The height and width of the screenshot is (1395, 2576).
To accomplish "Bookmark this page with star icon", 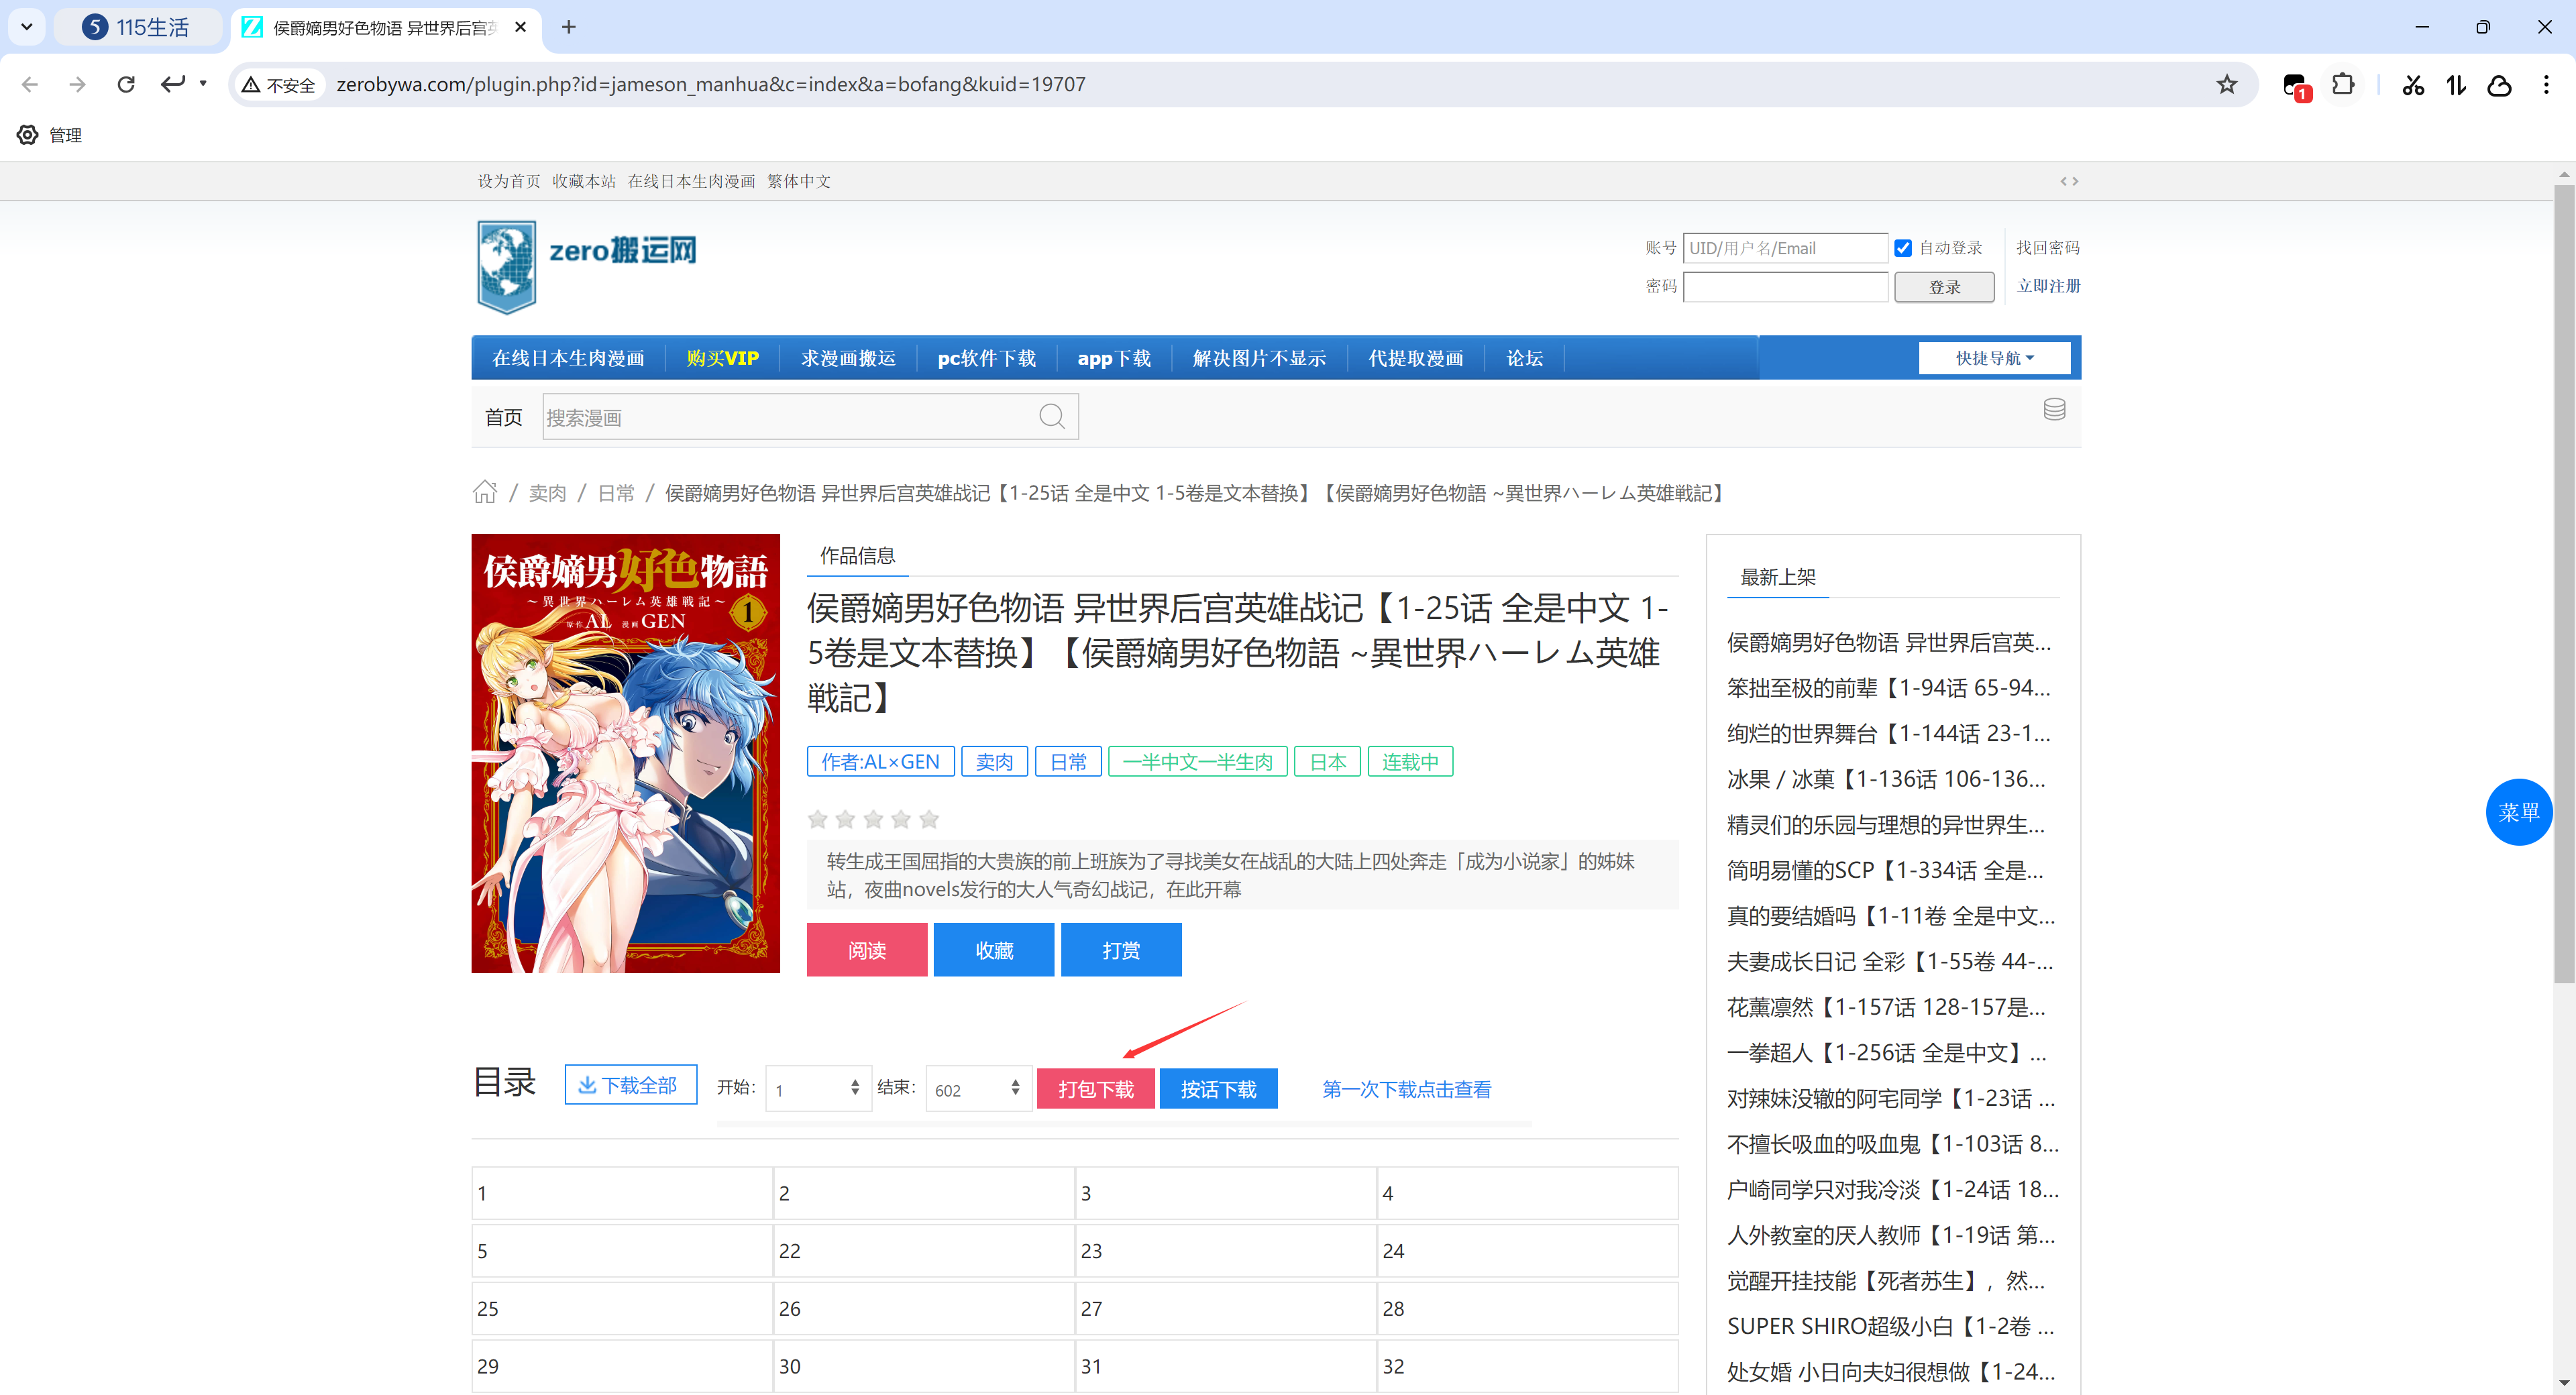I will point(2226,84).
